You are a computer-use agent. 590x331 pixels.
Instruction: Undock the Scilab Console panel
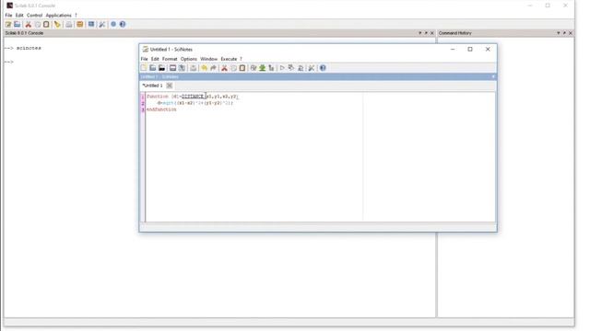tap(426, 33)
